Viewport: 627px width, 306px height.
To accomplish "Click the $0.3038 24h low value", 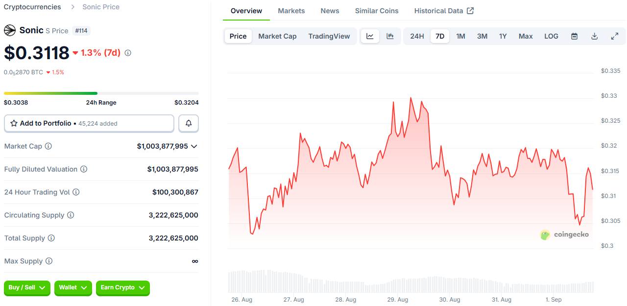I will click(x=16, y=103).
